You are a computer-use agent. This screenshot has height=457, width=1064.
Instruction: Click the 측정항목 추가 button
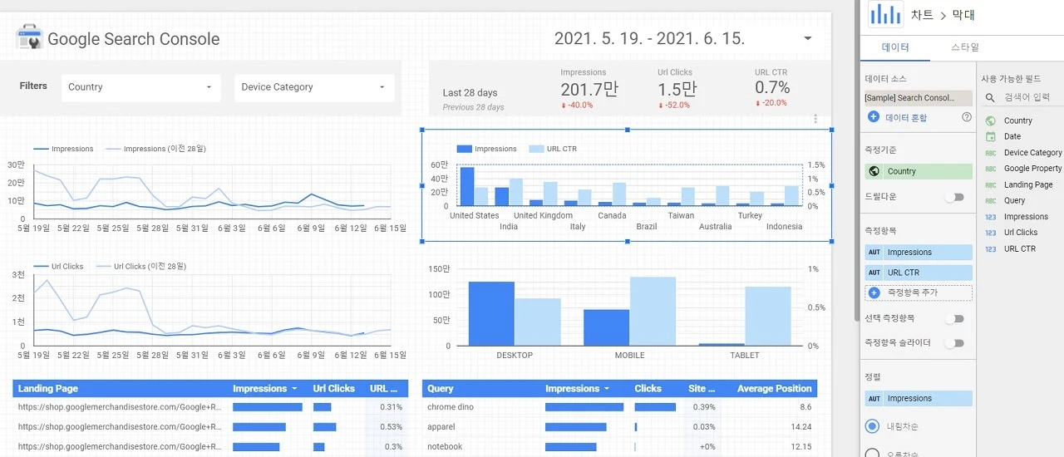[x=919, y=292]
